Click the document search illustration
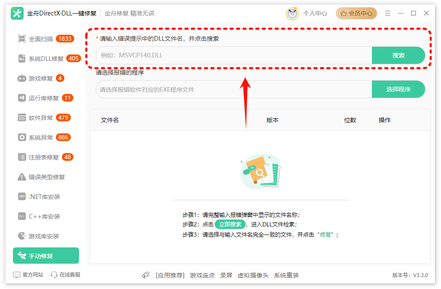 (x=261, y=171)
